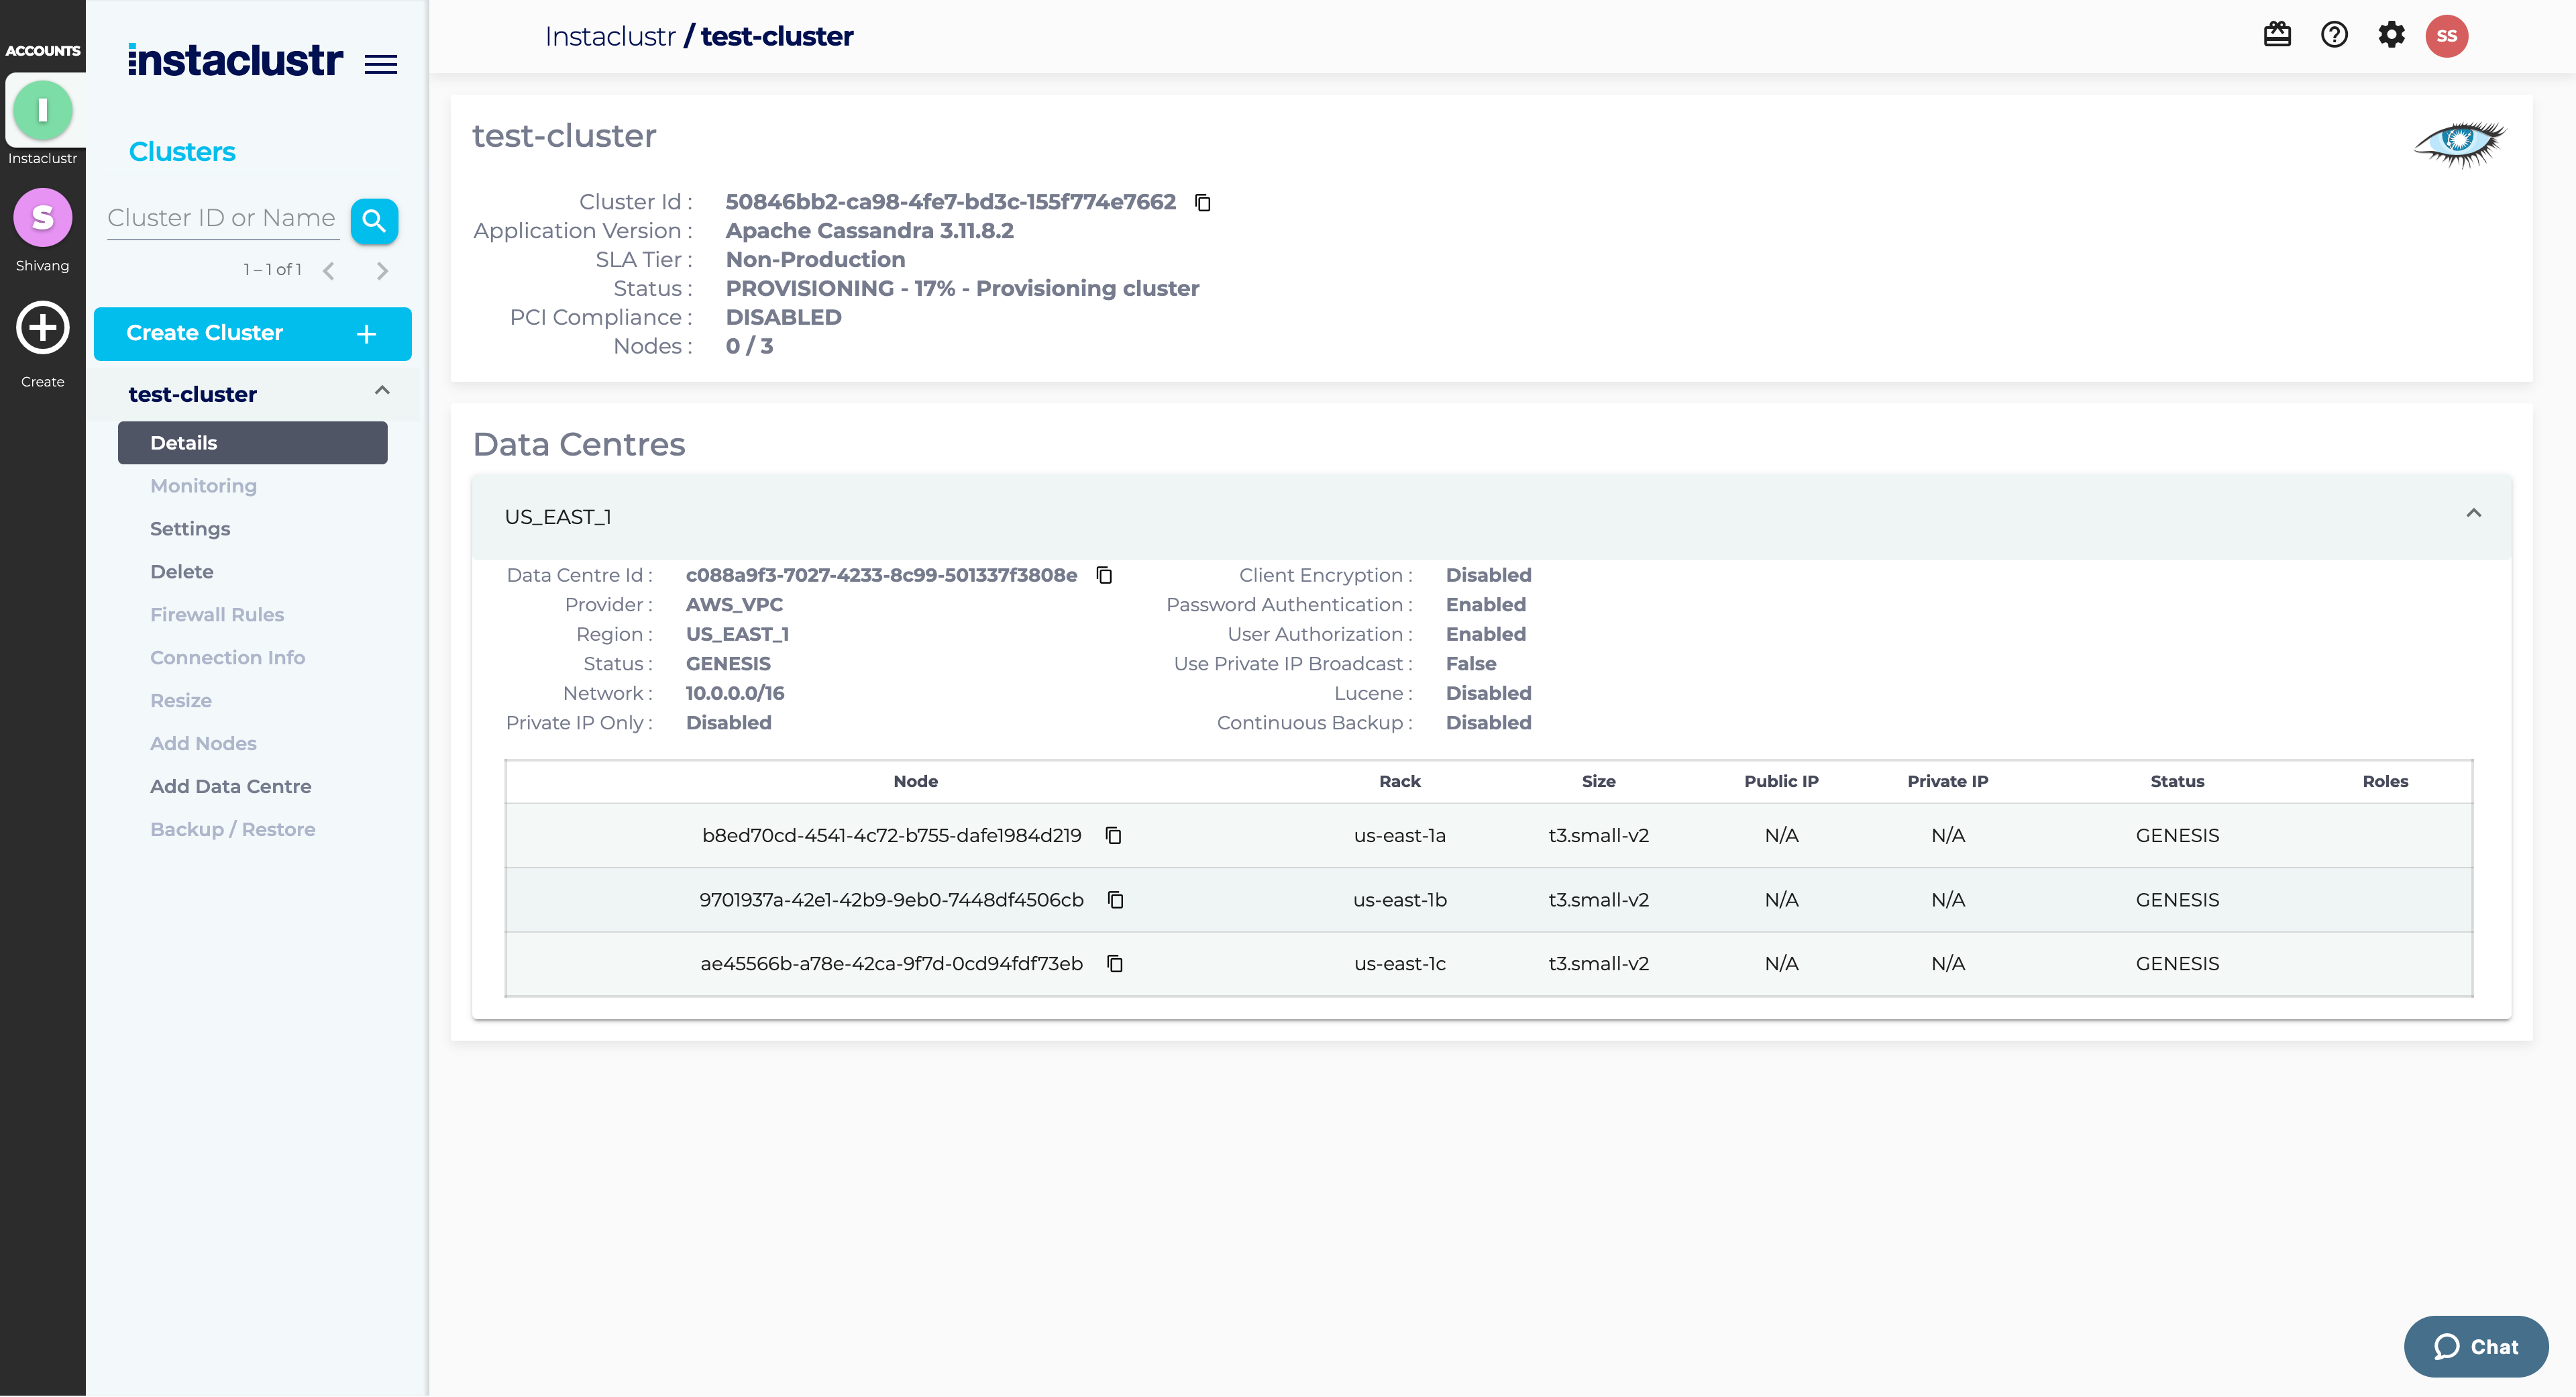This screenshot has height=1397, width=2576.
Task: Click the copy icon next to Cluster Id
Action: pyautogui.click(x=1203, y=201)
